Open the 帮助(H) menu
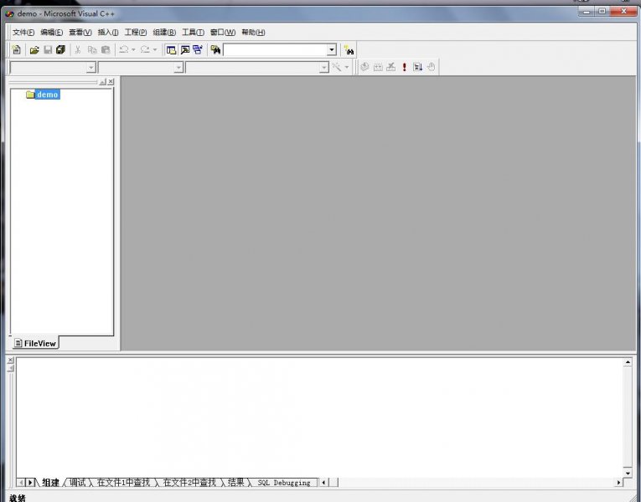Image resolution: width=641 pixels, height=502 pixels. pos(253,33)
